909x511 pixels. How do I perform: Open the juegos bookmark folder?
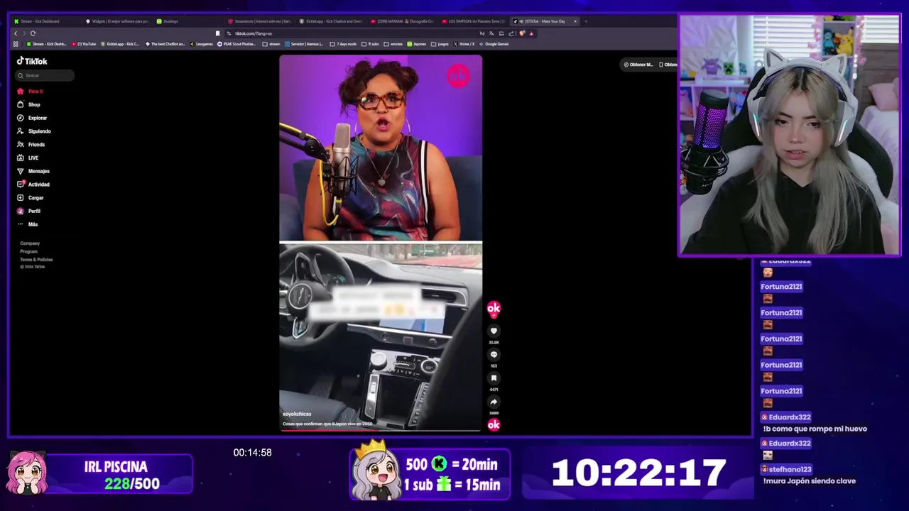pos(440,44)
